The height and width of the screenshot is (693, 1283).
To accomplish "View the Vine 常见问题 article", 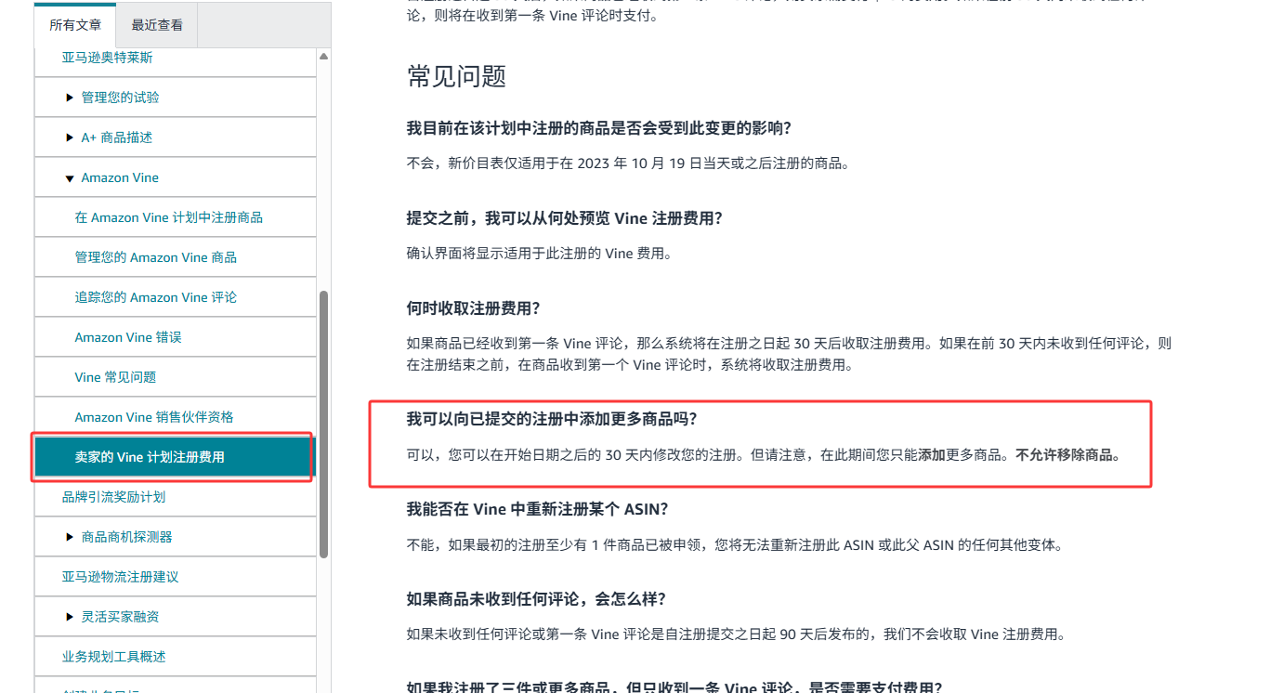I will click(115, 377).
